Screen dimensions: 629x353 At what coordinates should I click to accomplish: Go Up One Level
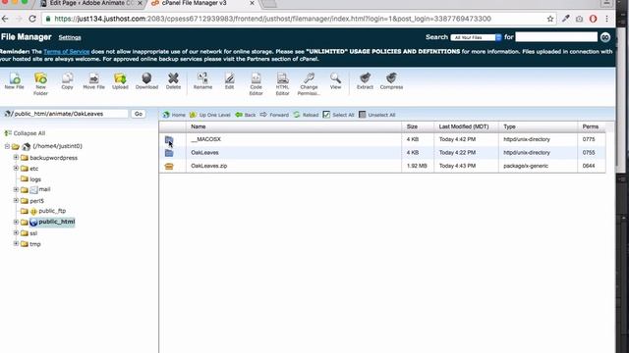pos(210,115)
